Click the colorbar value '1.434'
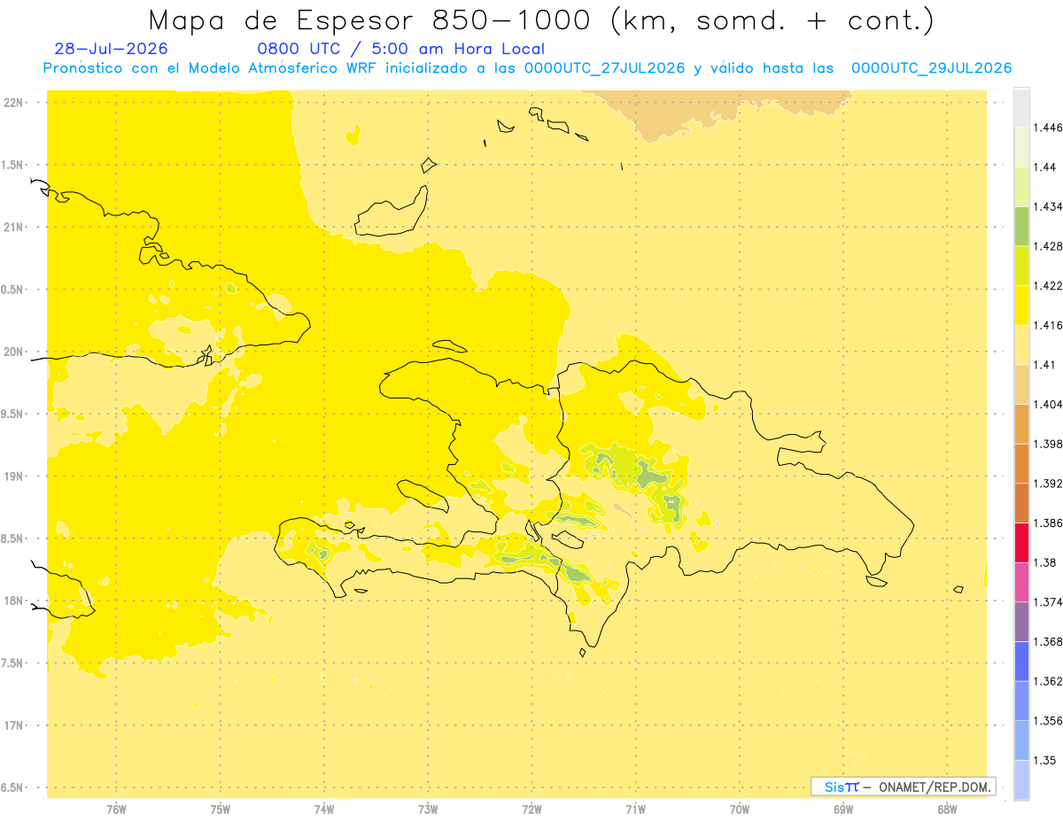Screen dimensions: 1063x821 pos(1048,206)
